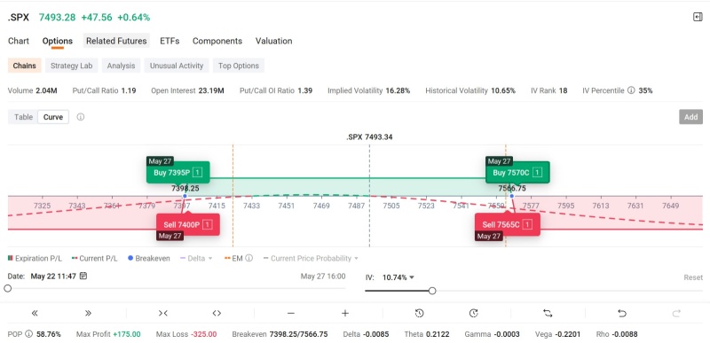Swap the strategy direction icon
Viewport: 710px width, 343px height.
[548, 313]
